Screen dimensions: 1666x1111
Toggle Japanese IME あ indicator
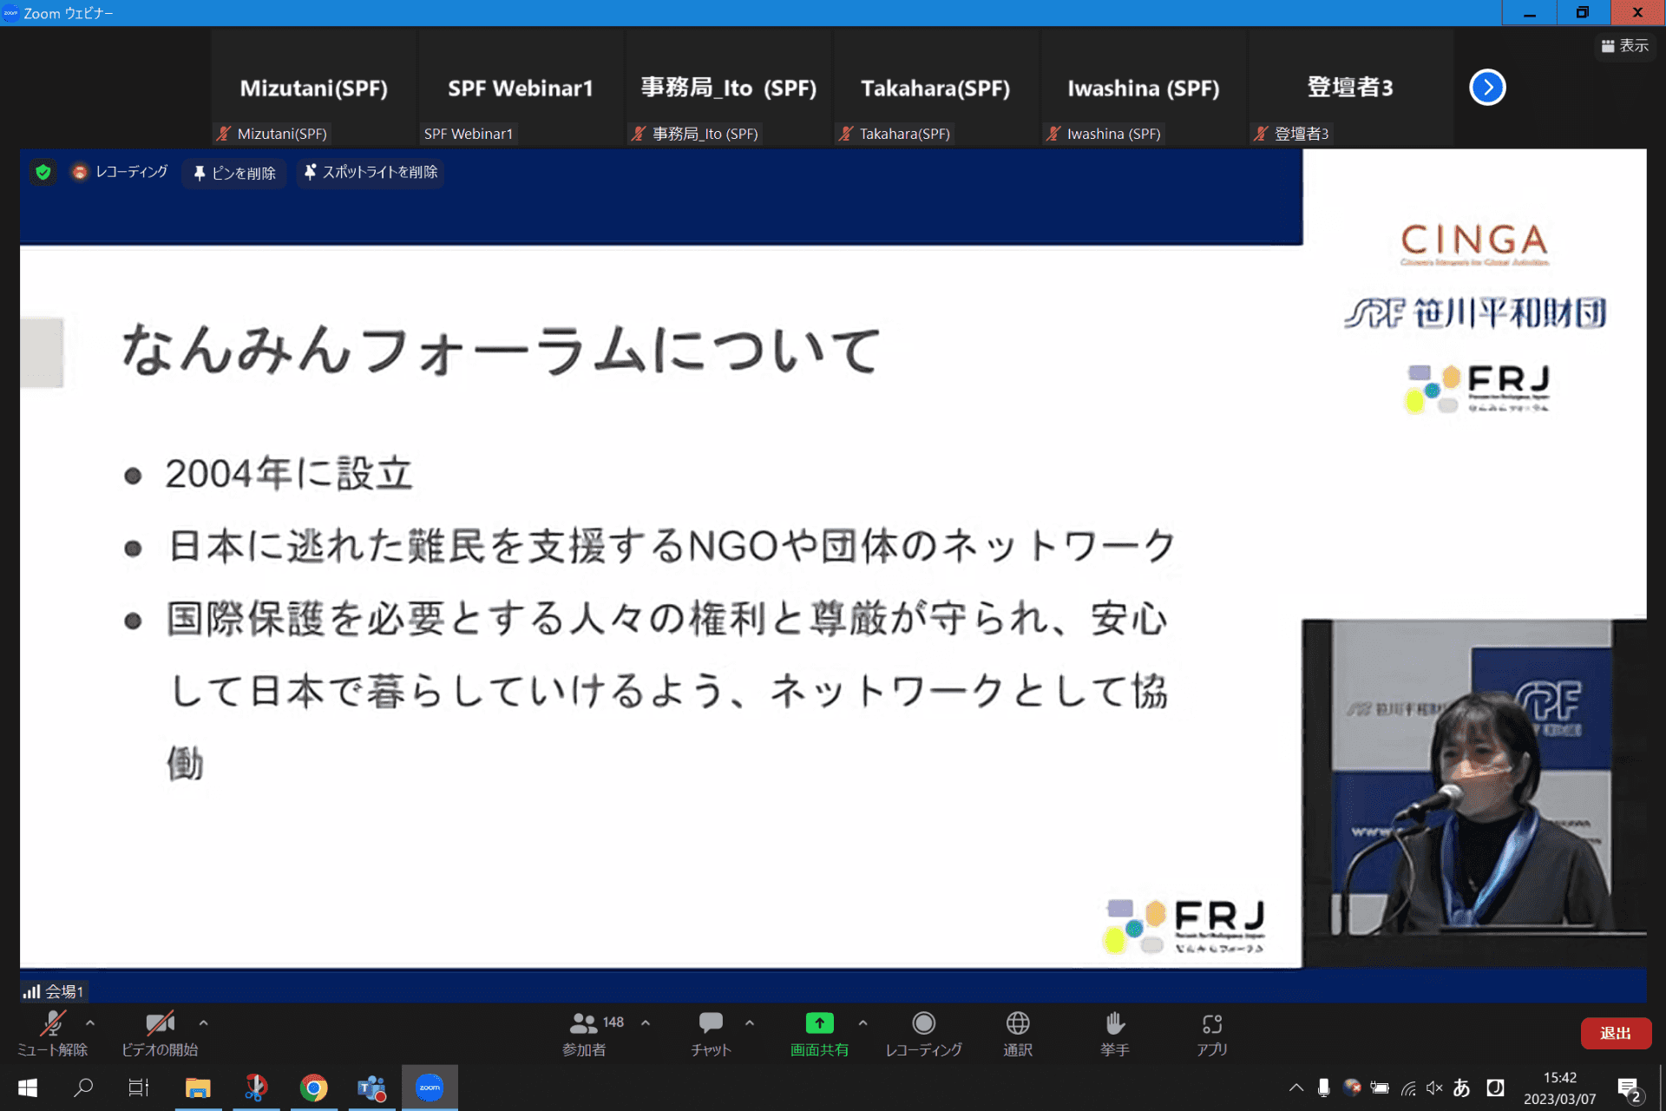(x=1462, y=1088)
